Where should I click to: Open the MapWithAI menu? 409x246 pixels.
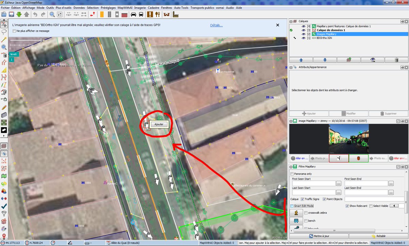click(x=126, y=7)
